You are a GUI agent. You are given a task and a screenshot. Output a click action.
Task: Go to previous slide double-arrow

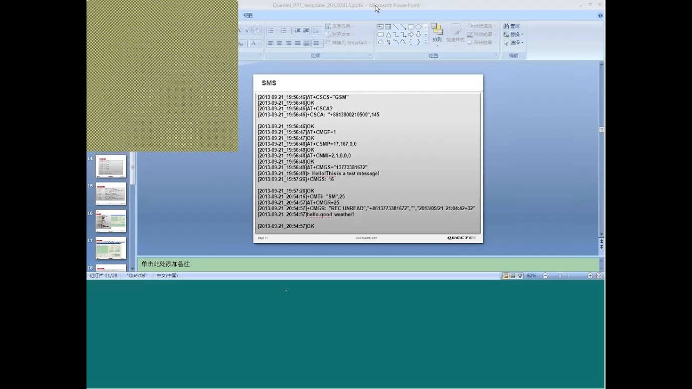click(602, 241)
